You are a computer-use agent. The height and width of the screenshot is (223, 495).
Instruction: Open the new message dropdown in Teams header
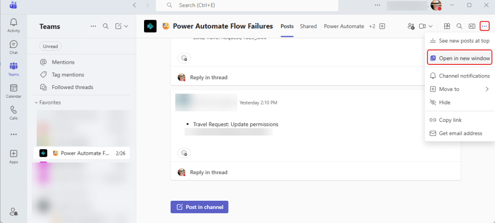tap(126, 26)
